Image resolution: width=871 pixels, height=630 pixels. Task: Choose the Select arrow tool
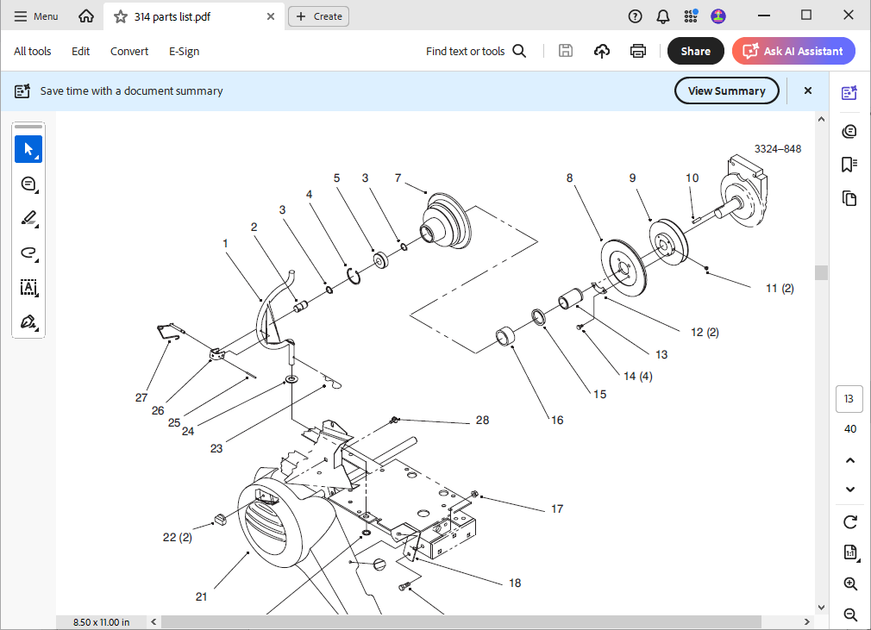[28, 149]
